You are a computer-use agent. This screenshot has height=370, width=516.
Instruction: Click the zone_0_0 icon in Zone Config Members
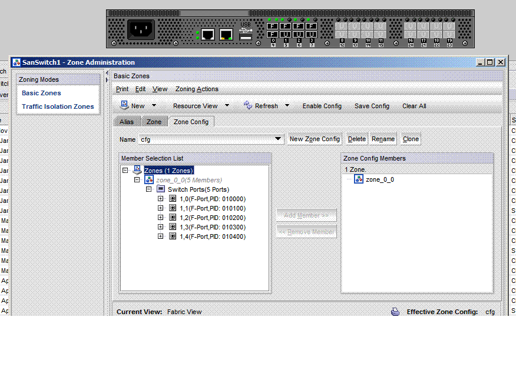pyautogui.click(x=359, y=179)
